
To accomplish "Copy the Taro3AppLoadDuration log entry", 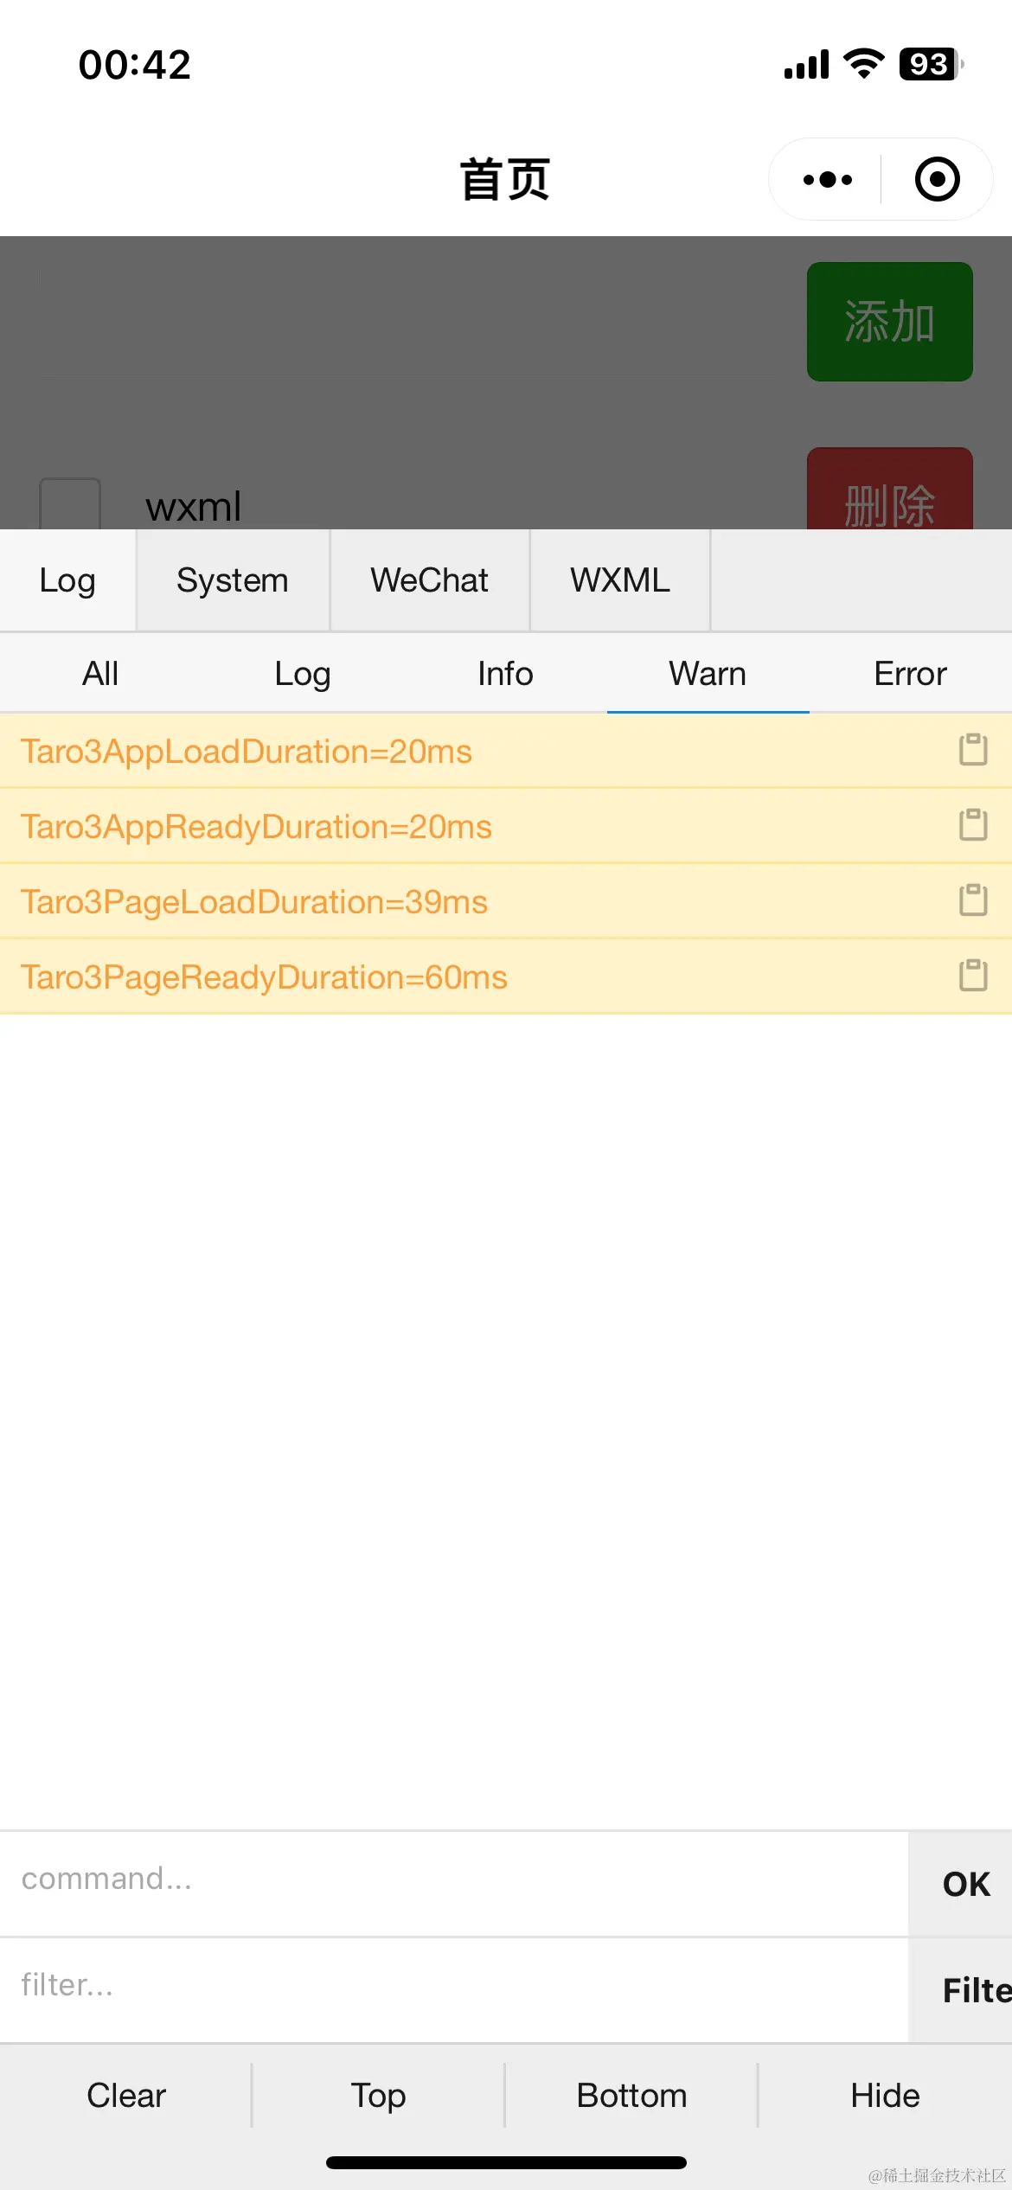I will pos(973,750).
